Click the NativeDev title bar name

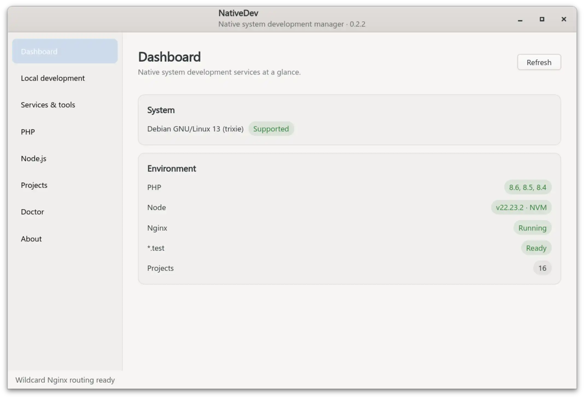238,13
